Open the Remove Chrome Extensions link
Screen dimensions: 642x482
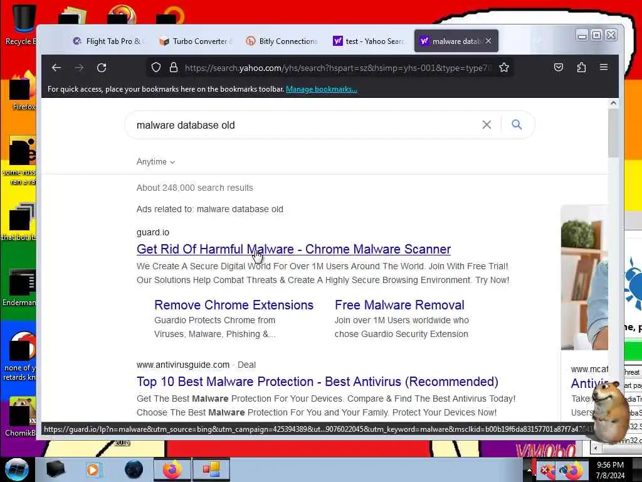tap(234, 305)
